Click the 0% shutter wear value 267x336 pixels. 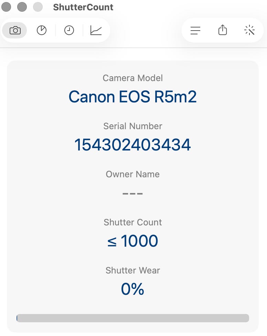(x=133, y=289)
